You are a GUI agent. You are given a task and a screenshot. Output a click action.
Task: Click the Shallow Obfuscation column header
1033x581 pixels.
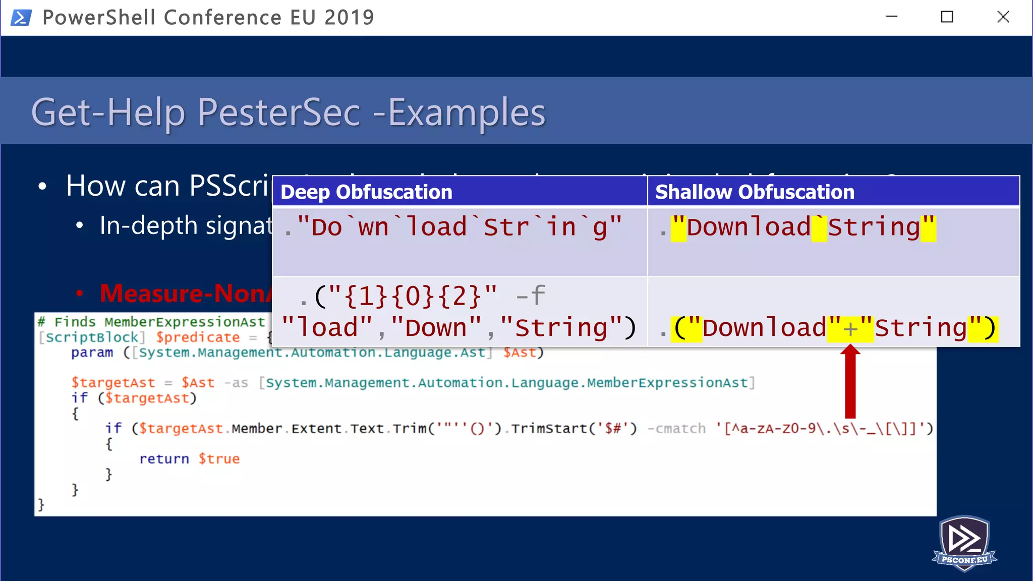(833, 192)
